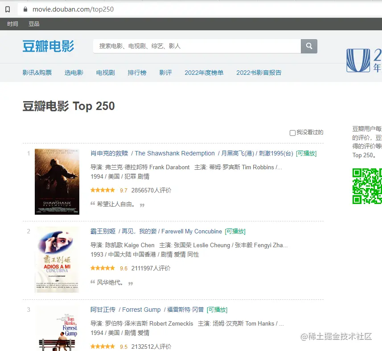Open the 霸王别姬 title link
This screenshot has width=382, height=351.
pyautogui.click(x=103, y=231)
